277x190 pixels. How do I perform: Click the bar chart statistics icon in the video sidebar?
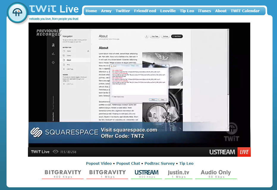(x=53, y=54)
